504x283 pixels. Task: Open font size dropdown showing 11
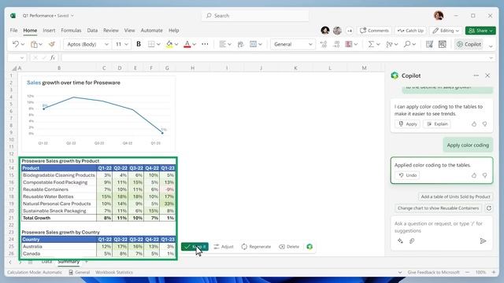pos(121,44)
